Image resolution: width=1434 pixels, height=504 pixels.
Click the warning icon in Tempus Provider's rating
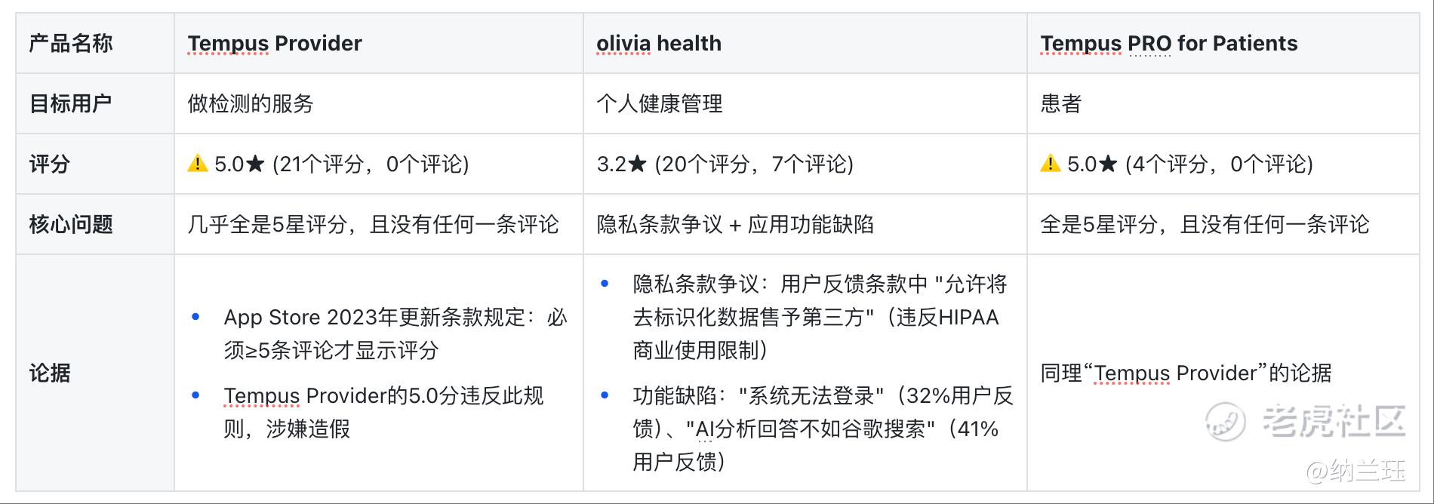point(197,163)
